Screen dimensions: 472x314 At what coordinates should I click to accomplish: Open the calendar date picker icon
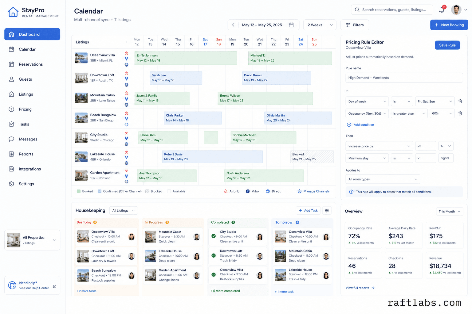pyautogui.click(x=291, y=25)
